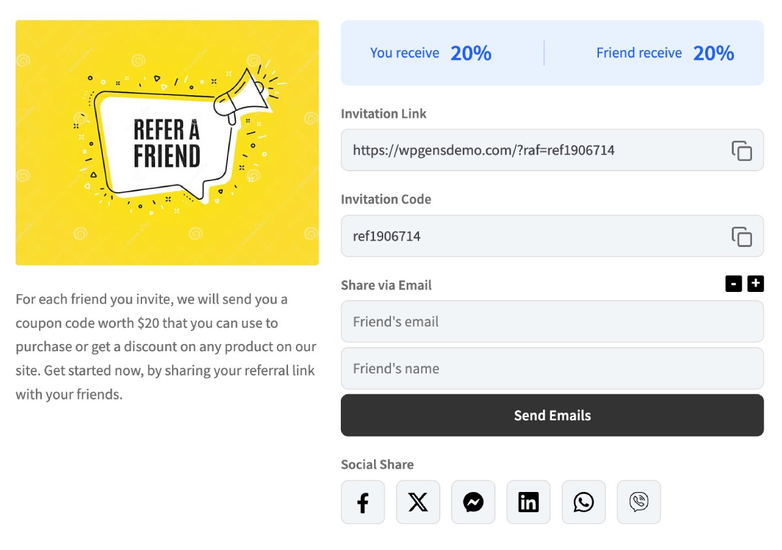Screen dimensions: 782x550
Task: Focus the Friend's name field
Action: [x=551, y=368]
